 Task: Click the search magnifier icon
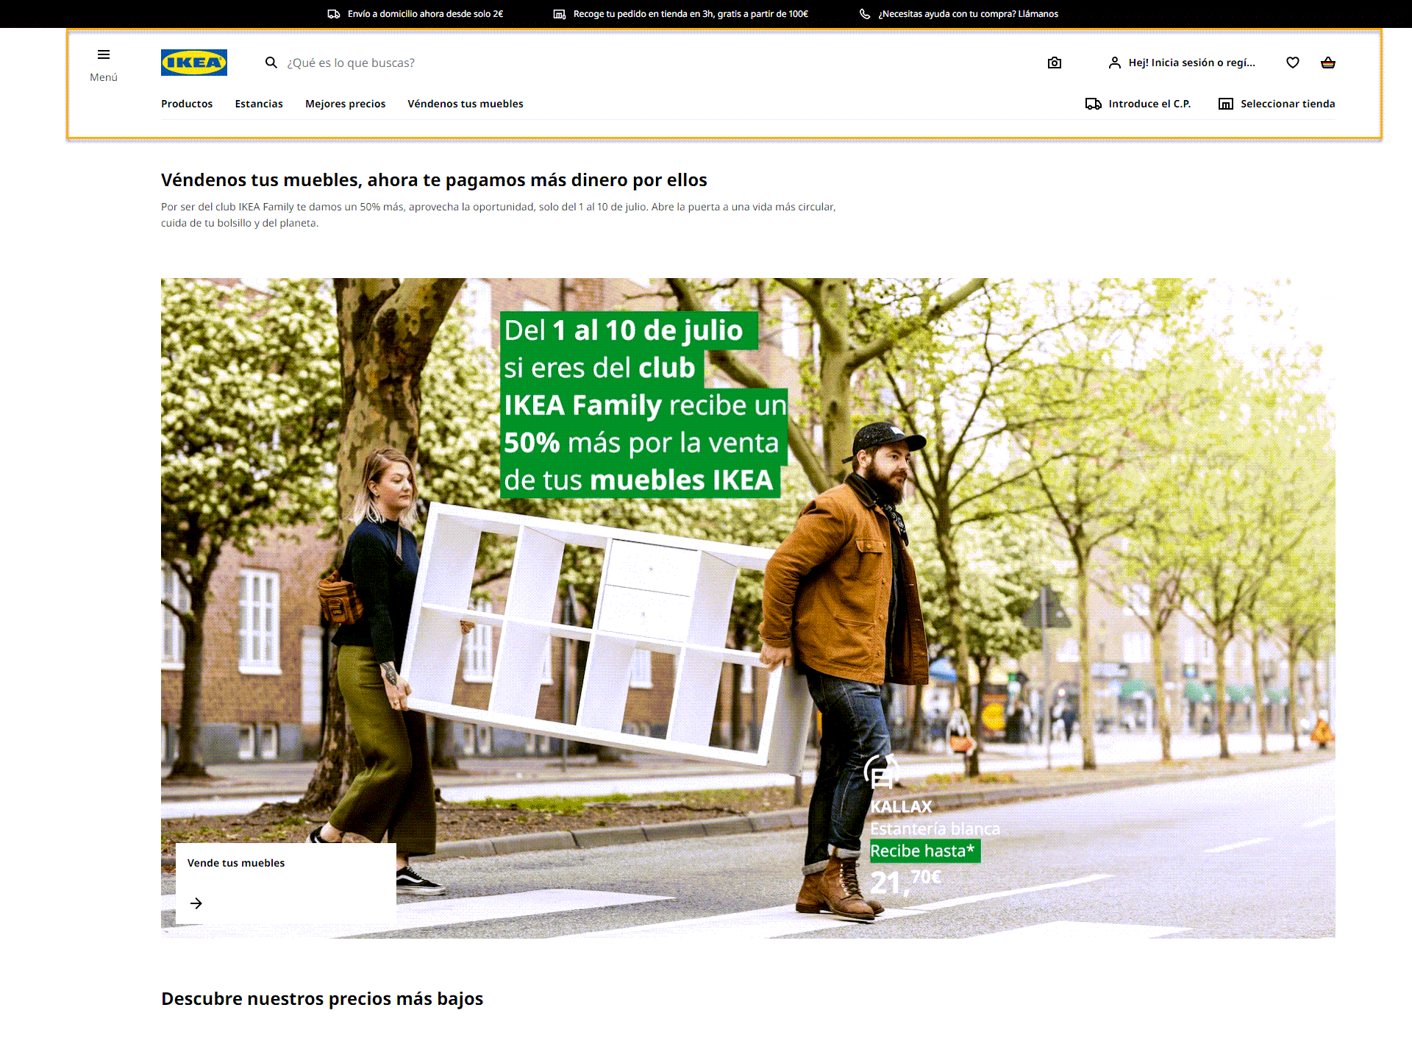(x=271, y=63)
